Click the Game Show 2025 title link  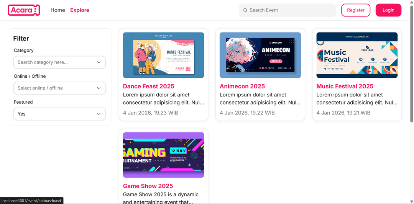point(148,186)
